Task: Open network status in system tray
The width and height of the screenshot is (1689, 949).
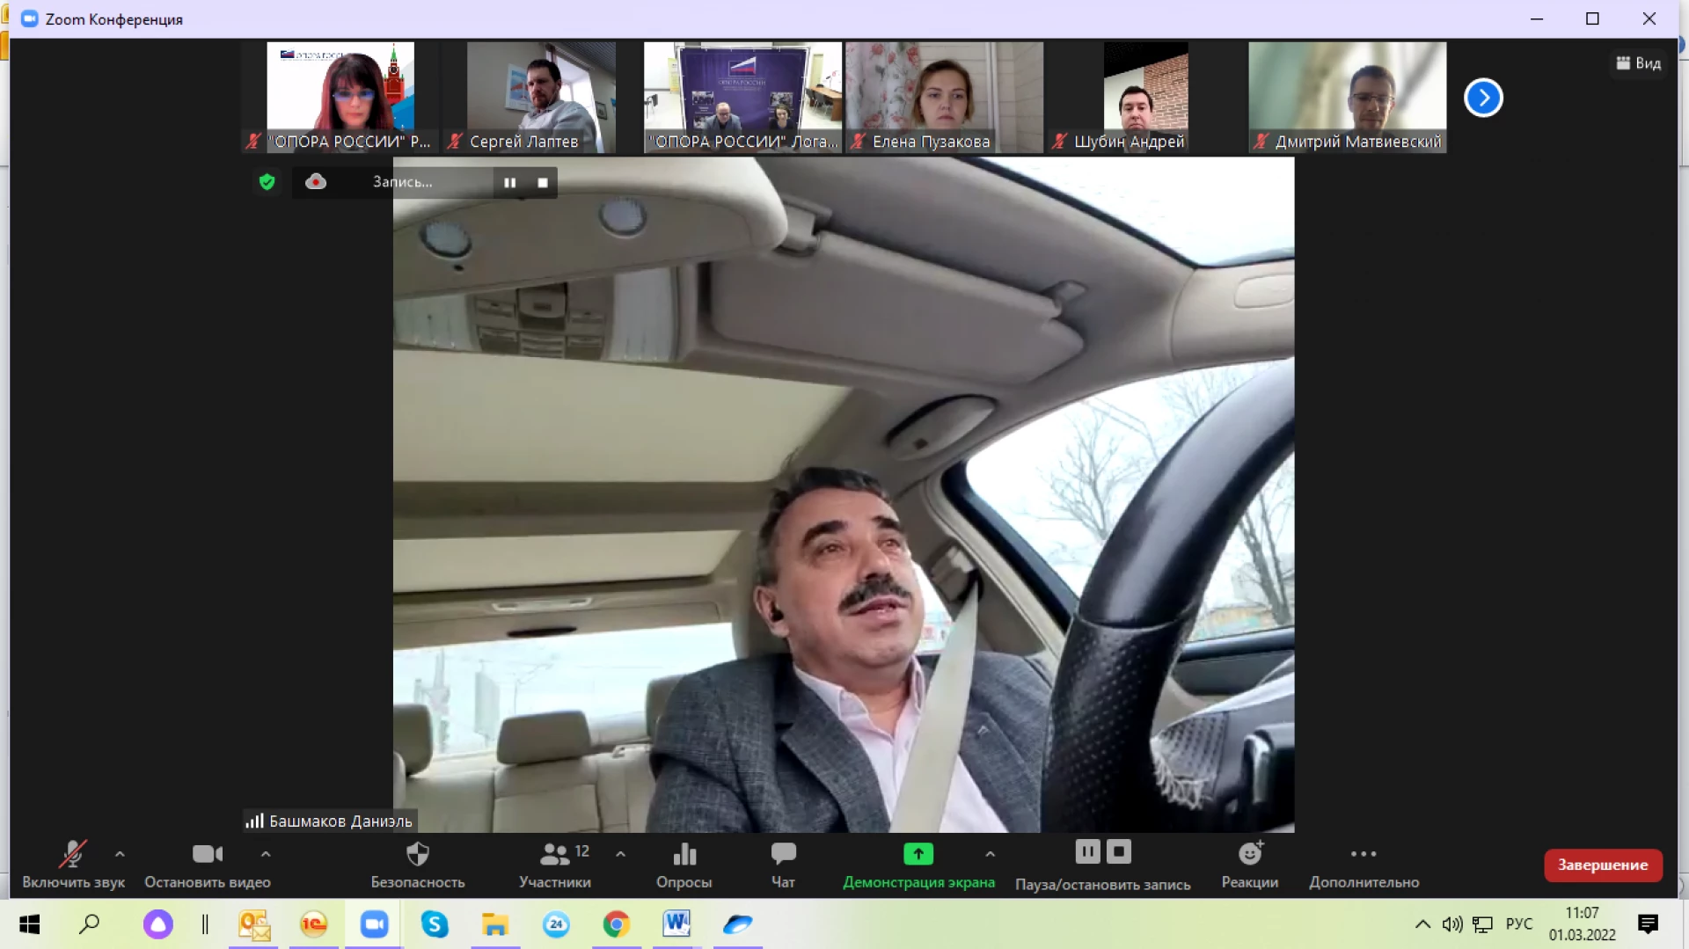Action: coord(1483,924)
